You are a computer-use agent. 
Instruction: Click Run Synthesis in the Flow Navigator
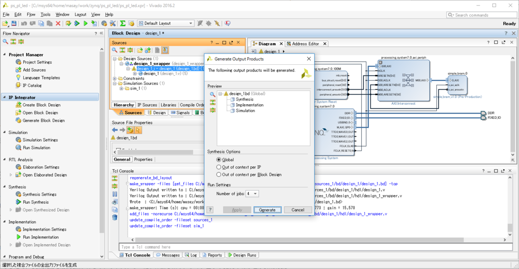pyautogui.click(x=36, y=202)
